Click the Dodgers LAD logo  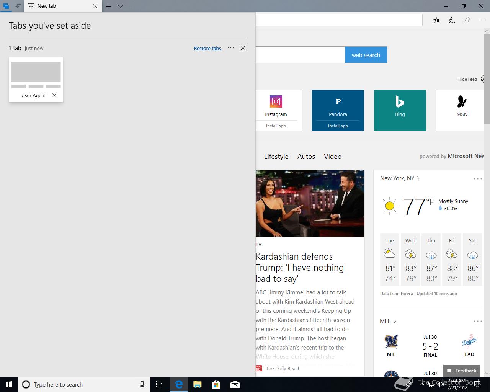469,341
